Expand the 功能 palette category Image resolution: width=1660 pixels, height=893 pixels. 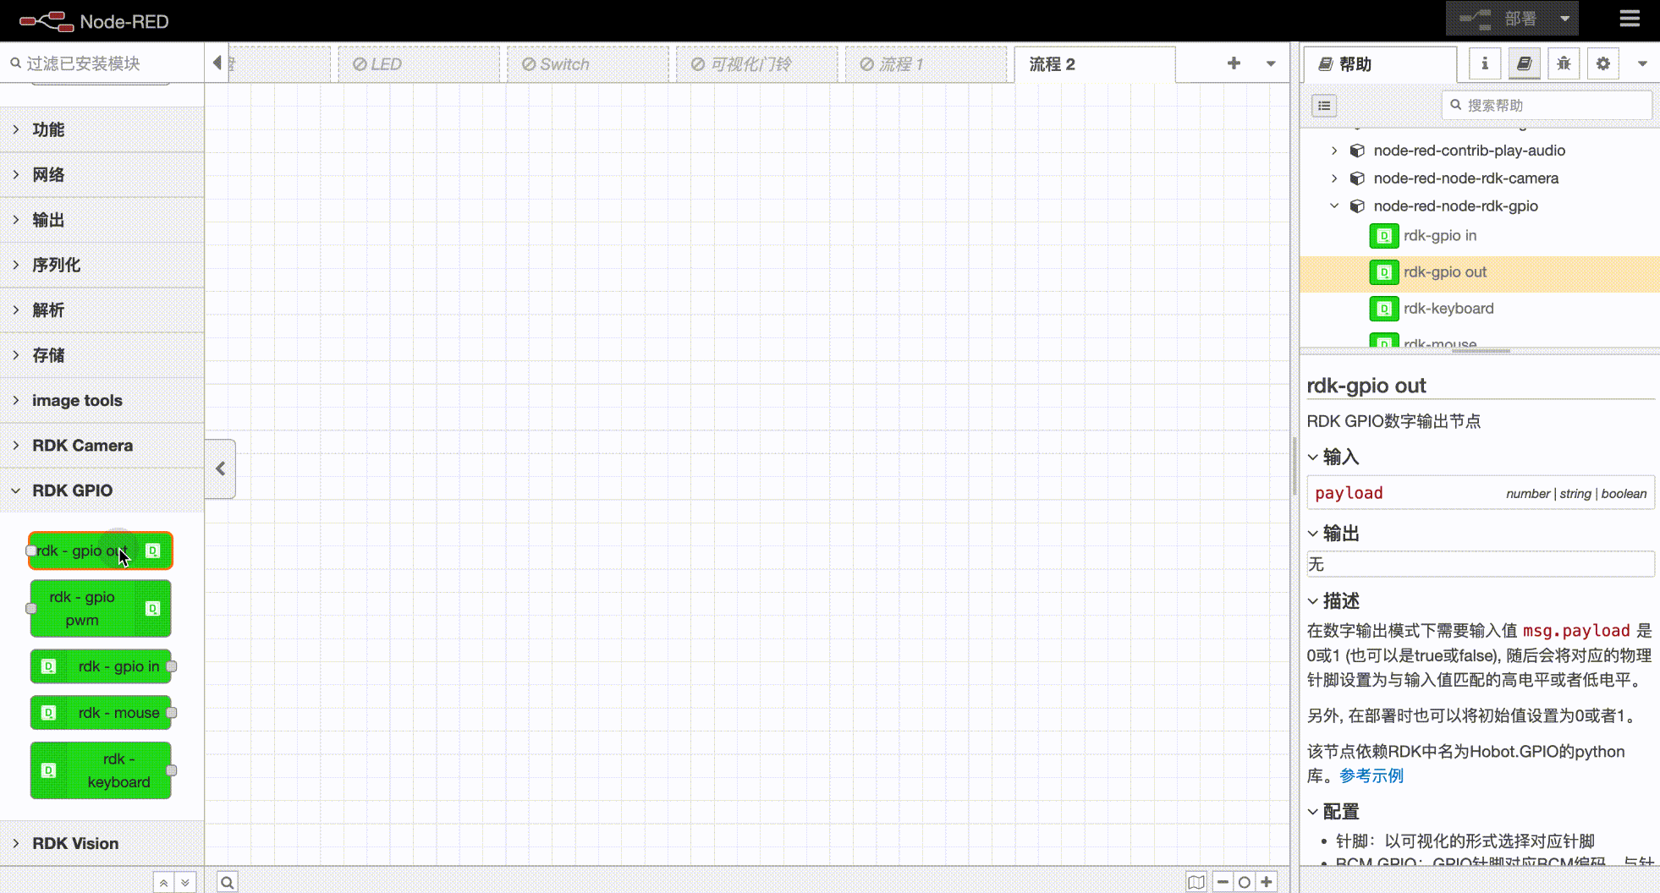click(x=102, y=129)
